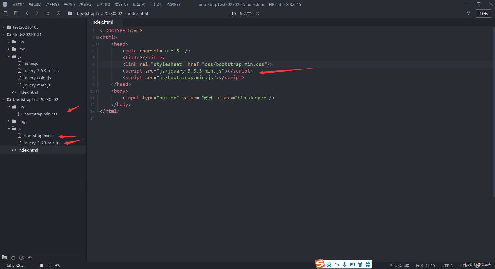495x269 pixels.
Task: Collapse the js folder under study20230131
Action: pyautogui.click(x=9, y=56)
